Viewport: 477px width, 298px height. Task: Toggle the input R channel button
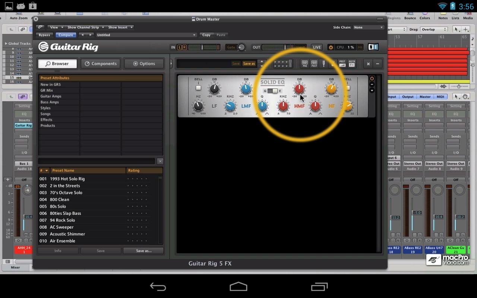(184, 47)
